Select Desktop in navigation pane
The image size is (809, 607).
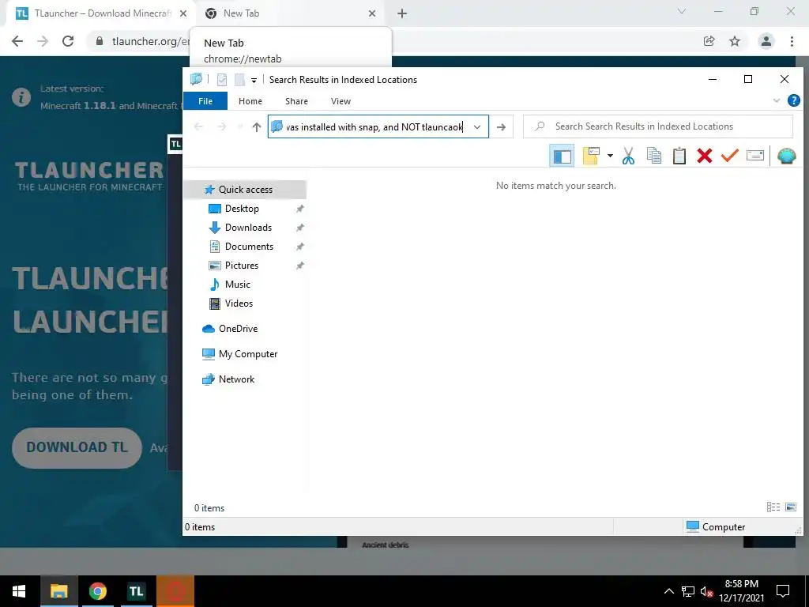click(x=242, y=209)
